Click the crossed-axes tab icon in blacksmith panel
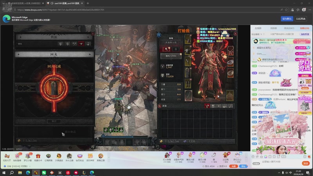This screenshot has width=313, height=176. coord(74,44)
